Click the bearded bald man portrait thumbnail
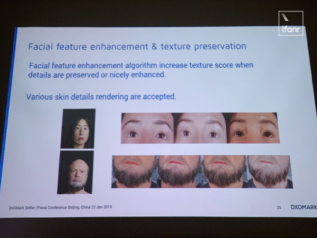This screenshot has height=238, width=317. pos(75,172)
